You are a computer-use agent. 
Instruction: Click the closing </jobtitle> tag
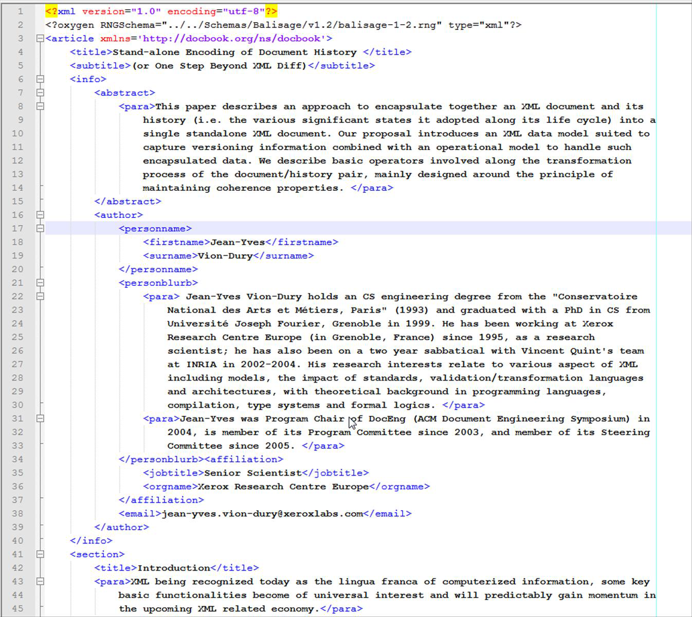click(x=335, y=473)
